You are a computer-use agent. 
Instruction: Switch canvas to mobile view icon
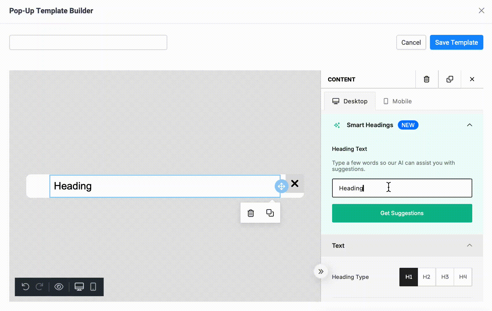[93, 287]
